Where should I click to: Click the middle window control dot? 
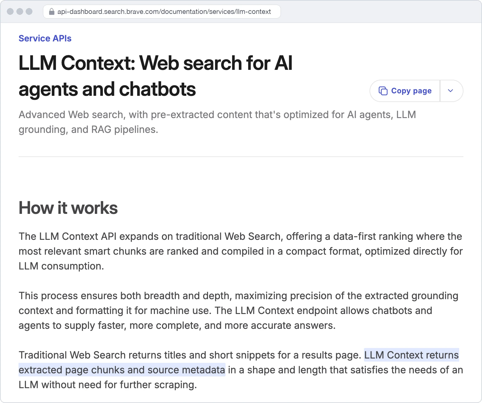click(x=20, y=11)
